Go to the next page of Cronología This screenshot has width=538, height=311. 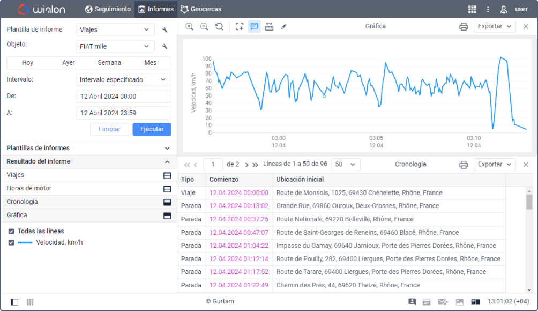[x=245, y=165]
